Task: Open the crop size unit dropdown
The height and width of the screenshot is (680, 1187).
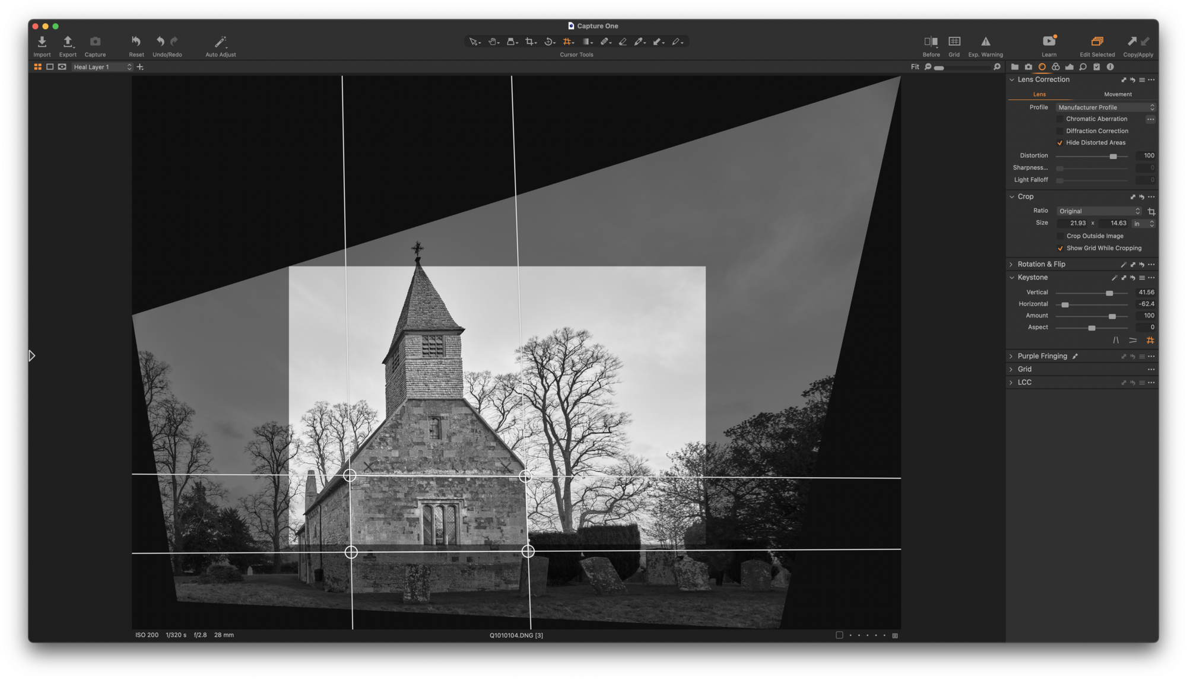Action: click(x=1143, y=224)
